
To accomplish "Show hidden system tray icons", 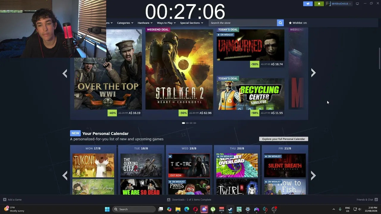I will click(333, 209).
